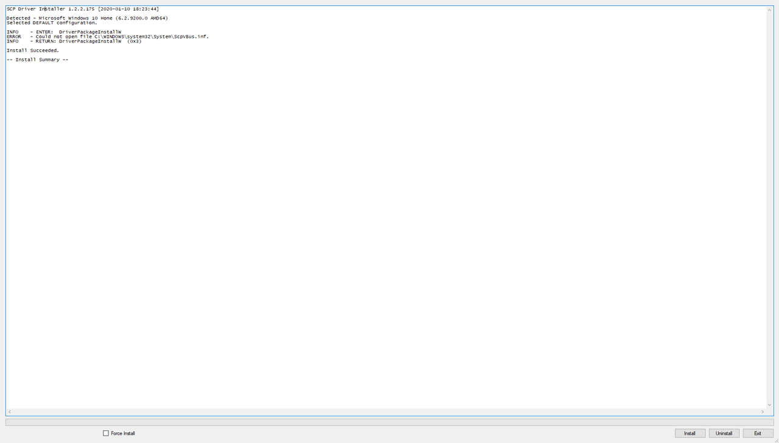Click the Install button

point(690,433)
